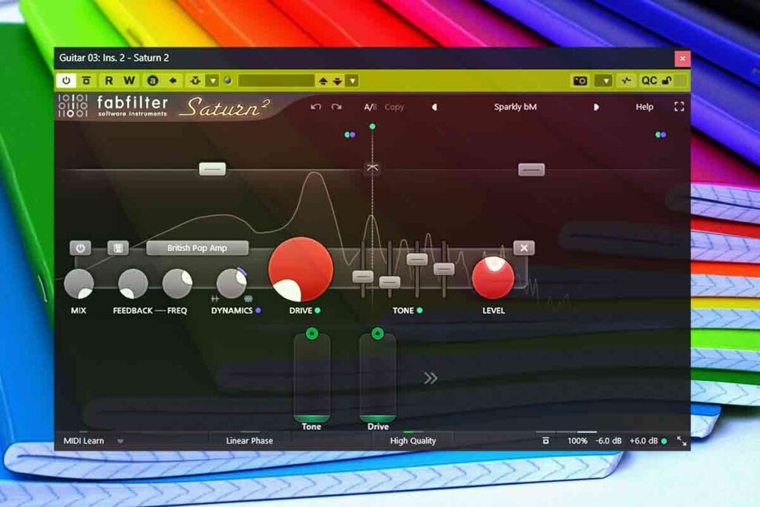Click the red LEVEL knob
This screenshot has height=507, width=760.
coord(493,278)
